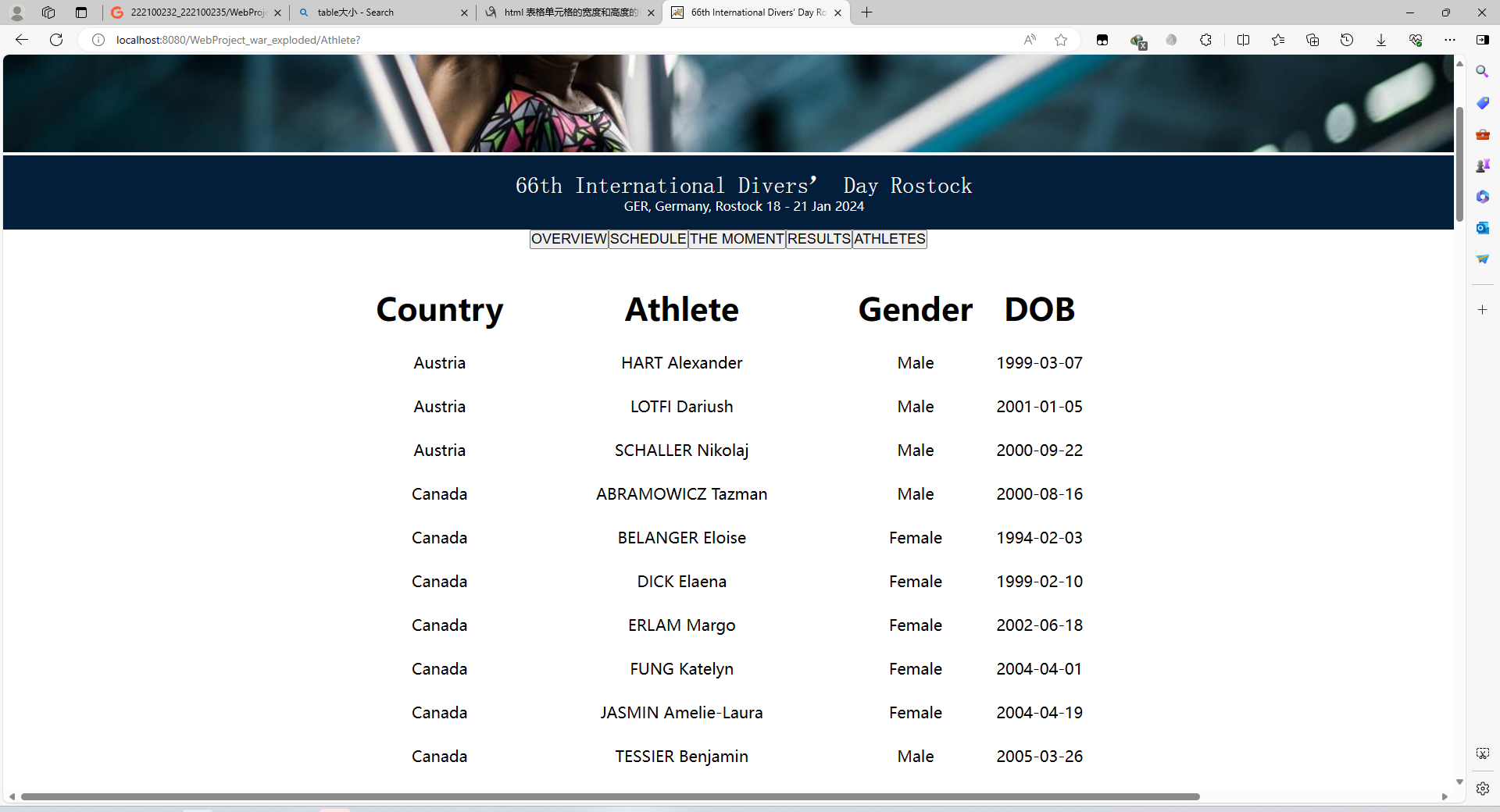
Task: Add a new app to sidebar
Action: [1483, 310]
